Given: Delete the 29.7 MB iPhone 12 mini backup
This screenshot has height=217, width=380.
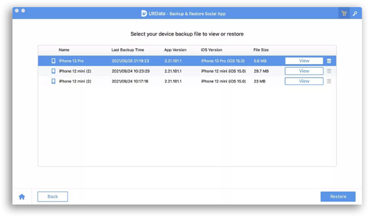Looking at the screenshot, I should click(x=329, y=71).
